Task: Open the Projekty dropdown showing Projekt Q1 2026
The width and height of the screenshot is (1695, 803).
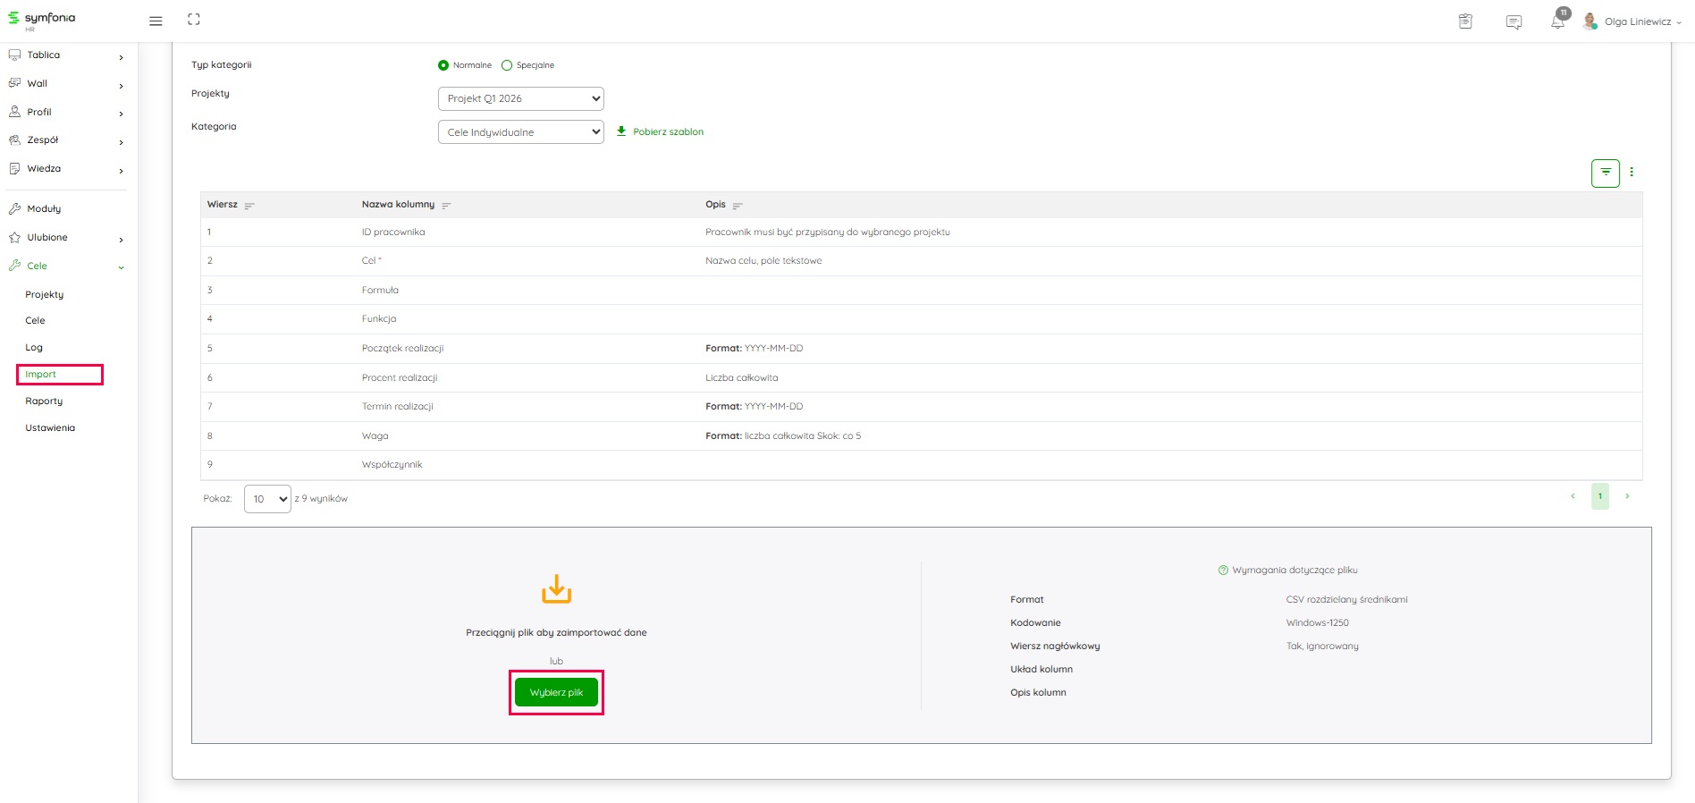Action: 520,98
